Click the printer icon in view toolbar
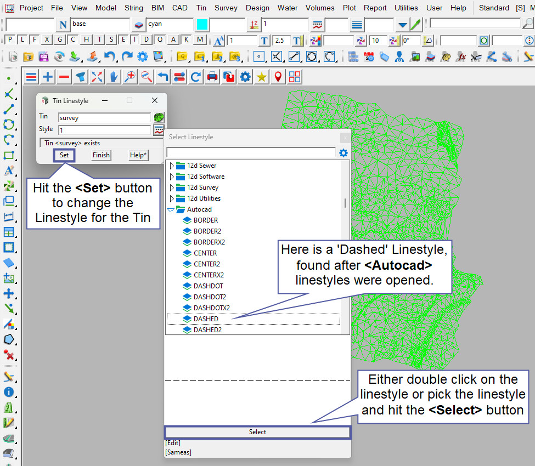 tap(212, 77)
